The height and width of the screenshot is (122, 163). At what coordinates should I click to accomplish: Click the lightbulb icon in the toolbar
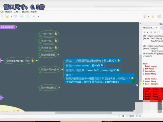(153, 16)
